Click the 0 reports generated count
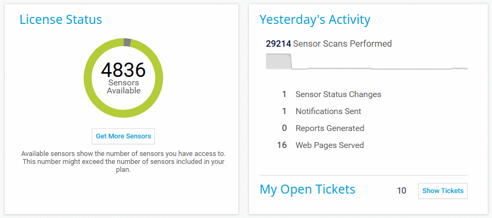The image size is (492, 218). pyautogui.click(x=284, y=128)
